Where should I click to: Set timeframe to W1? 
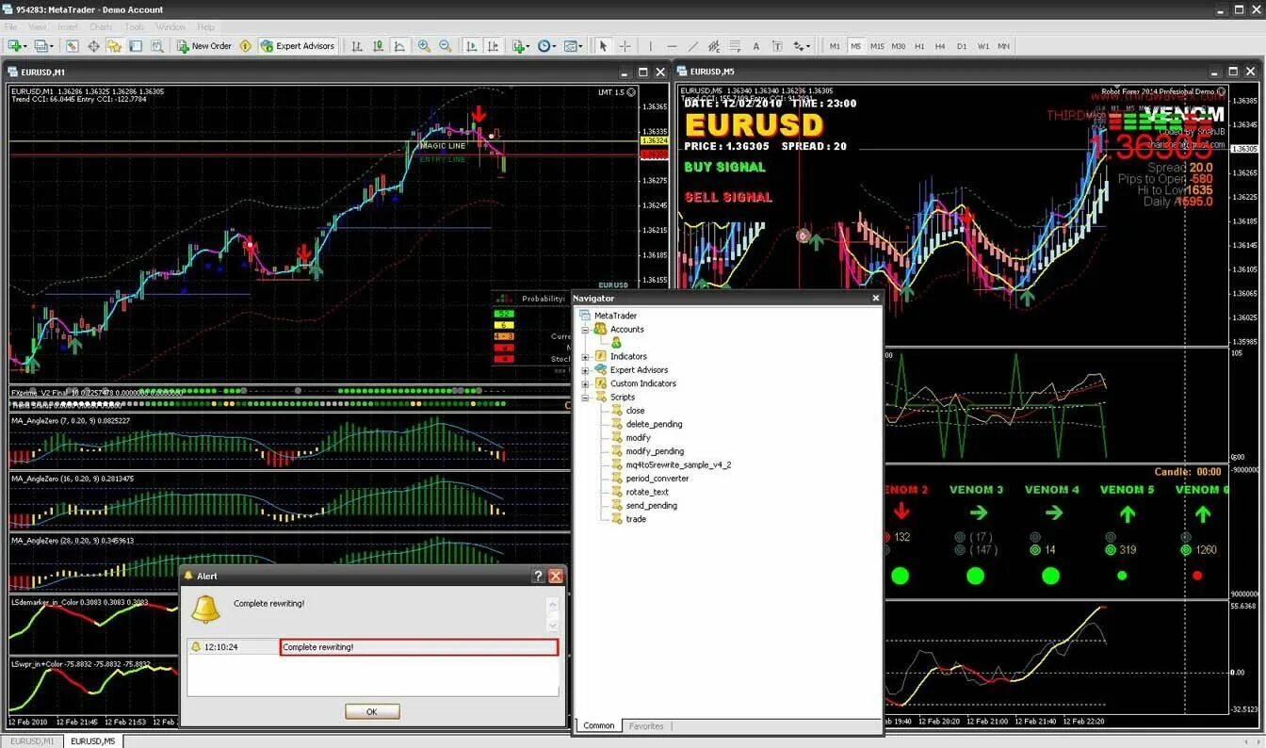[x=983, y=46]
